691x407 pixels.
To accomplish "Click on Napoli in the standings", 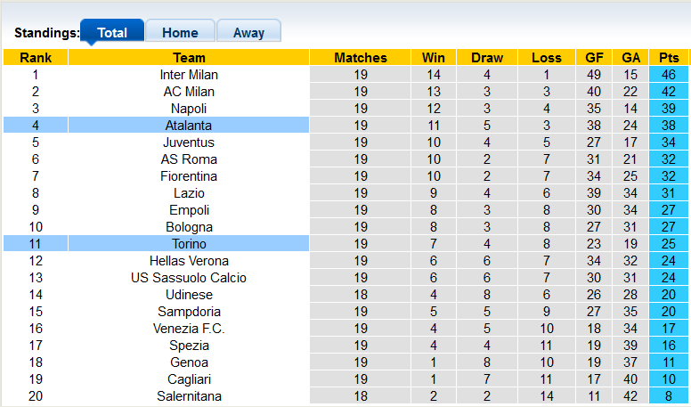I will tap(189, 109).
